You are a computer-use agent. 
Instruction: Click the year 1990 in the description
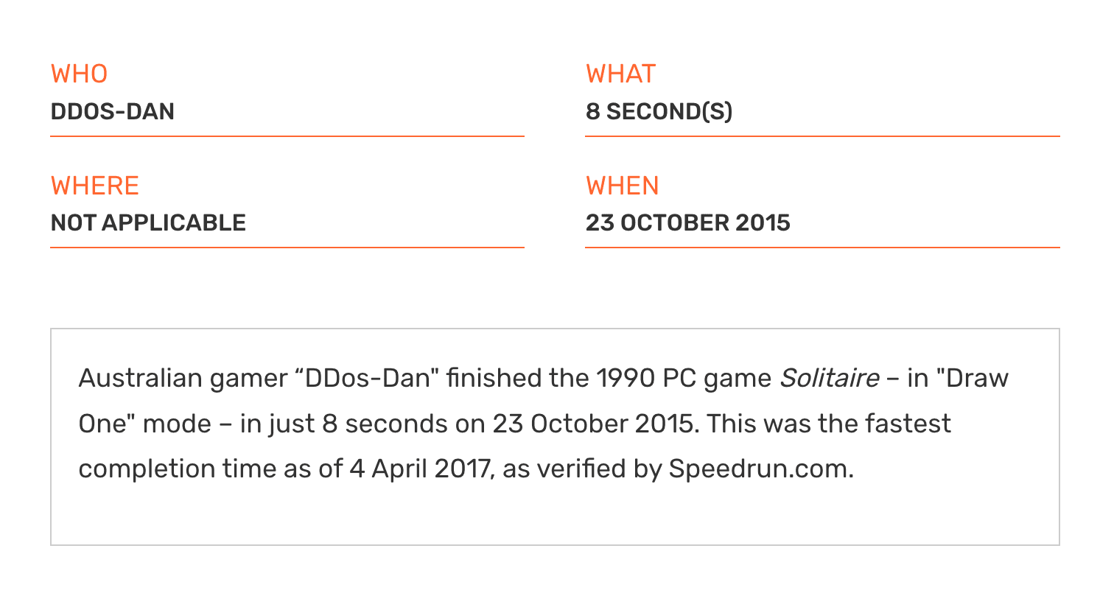[625, 378]
